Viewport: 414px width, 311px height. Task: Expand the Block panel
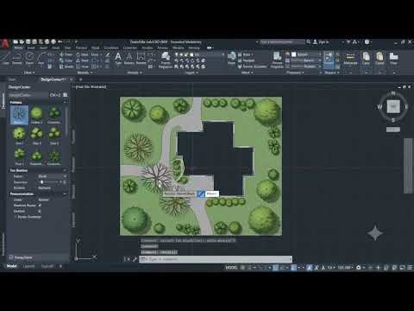click(247, 73)
